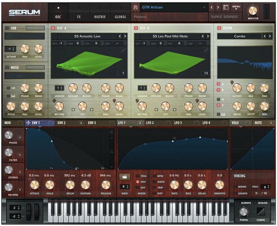Click the Filter Drive knob

point(237,106)
